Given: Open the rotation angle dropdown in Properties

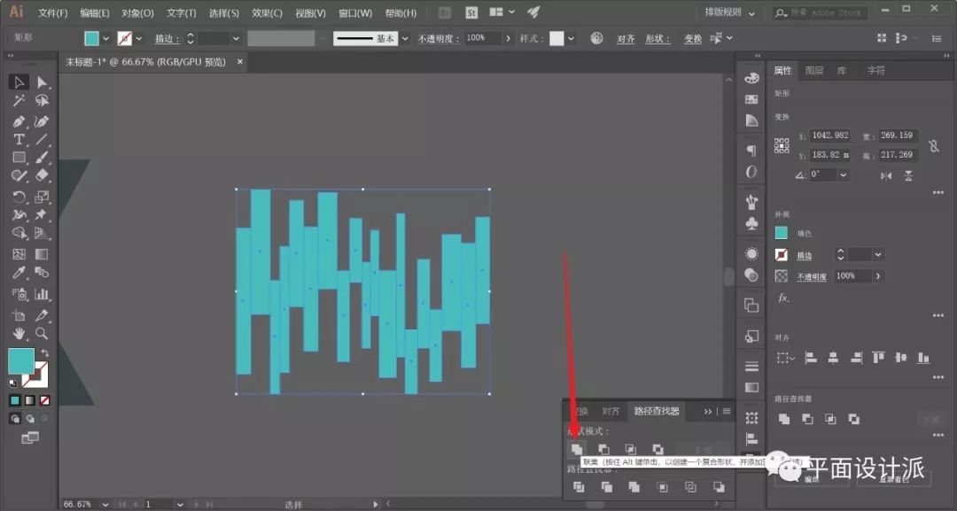Looking at the screenshot, I should (843, 175).
